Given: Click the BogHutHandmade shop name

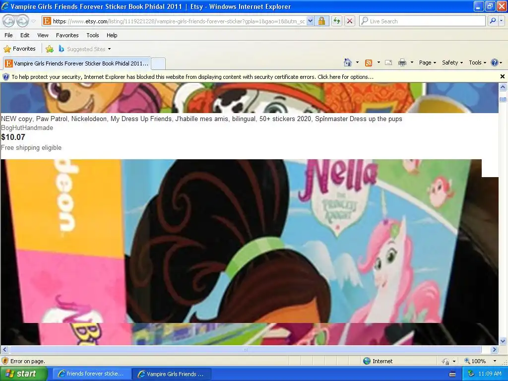Looking at the screenshot, I should (27, 128).
